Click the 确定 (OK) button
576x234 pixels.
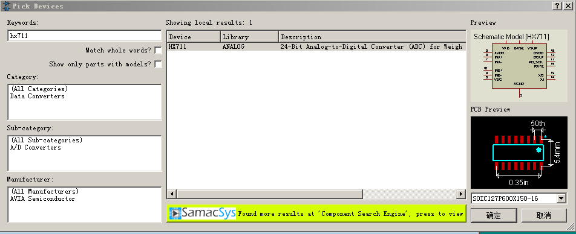coord(494,215)
